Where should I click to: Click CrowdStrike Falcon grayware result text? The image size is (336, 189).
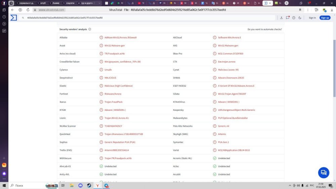(x=123, y=62)
